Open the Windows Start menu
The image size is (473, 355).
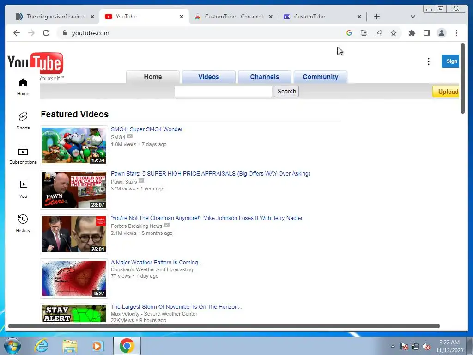(x=12, y=346)
